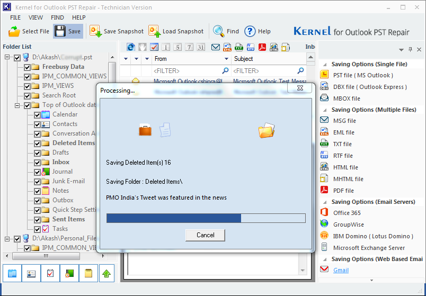This screenshot has height=296, width=426.
Task: Click the tasks checkmark shortcut at bottom left
Action: [50, 273]
